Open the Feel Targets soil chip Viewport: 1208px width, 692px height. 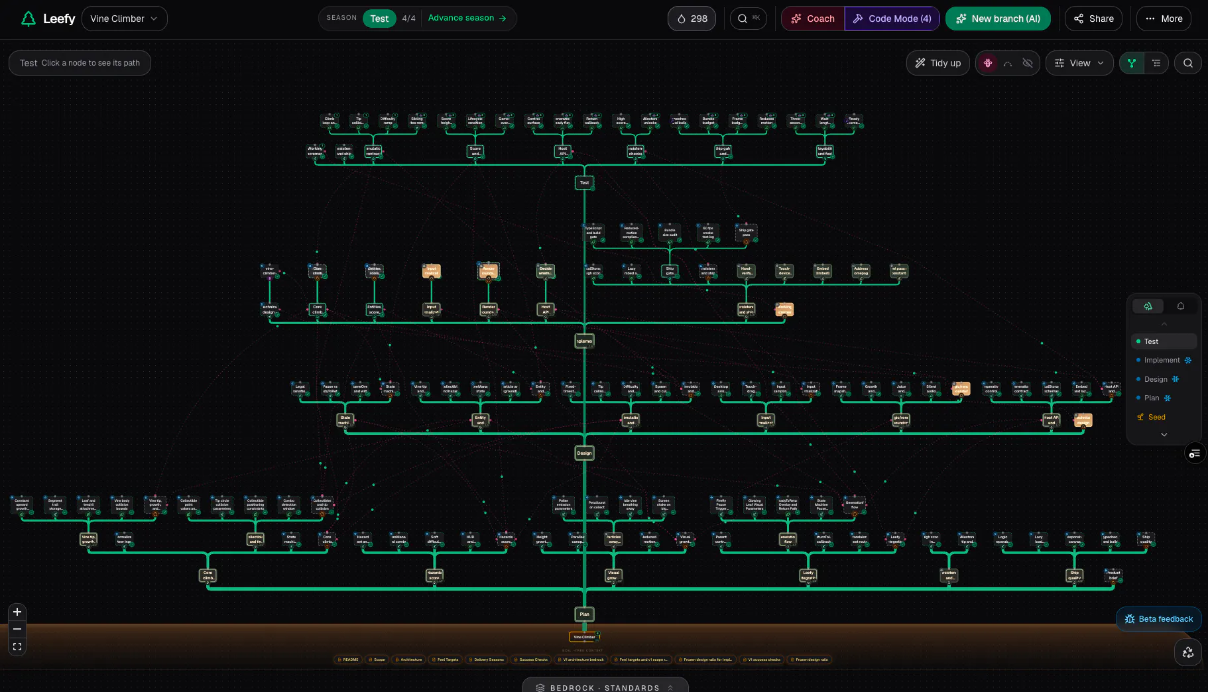pyautogui.click(x=446, y=660)
